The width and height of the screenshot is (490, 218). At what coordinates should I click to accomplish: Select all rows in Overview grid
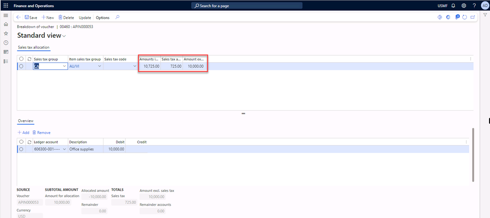(21, 142)
